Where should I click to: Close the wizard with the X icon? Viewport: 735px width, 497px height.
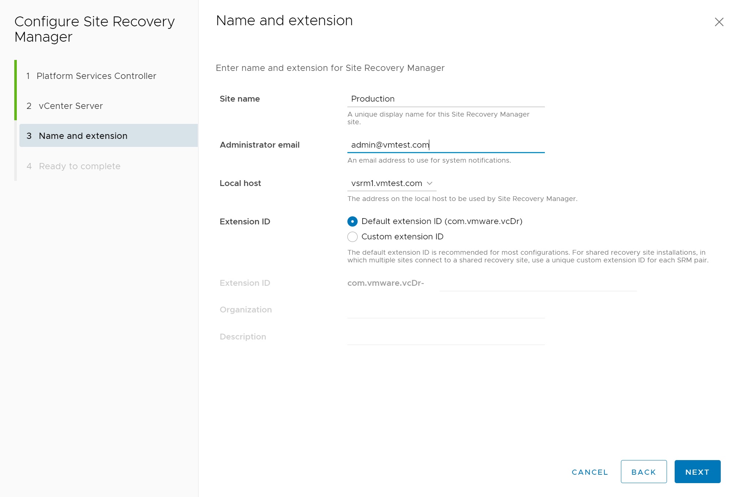(x=719, y=22)
